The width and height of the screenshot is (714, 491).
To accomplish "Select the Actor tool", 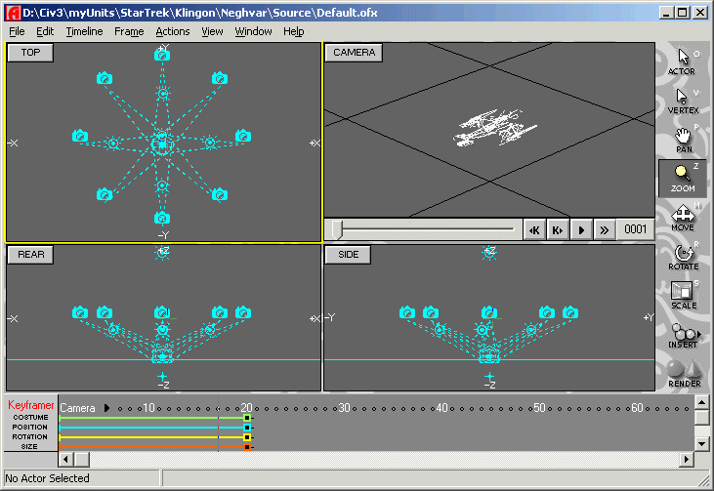I will [x=683, y=61].
